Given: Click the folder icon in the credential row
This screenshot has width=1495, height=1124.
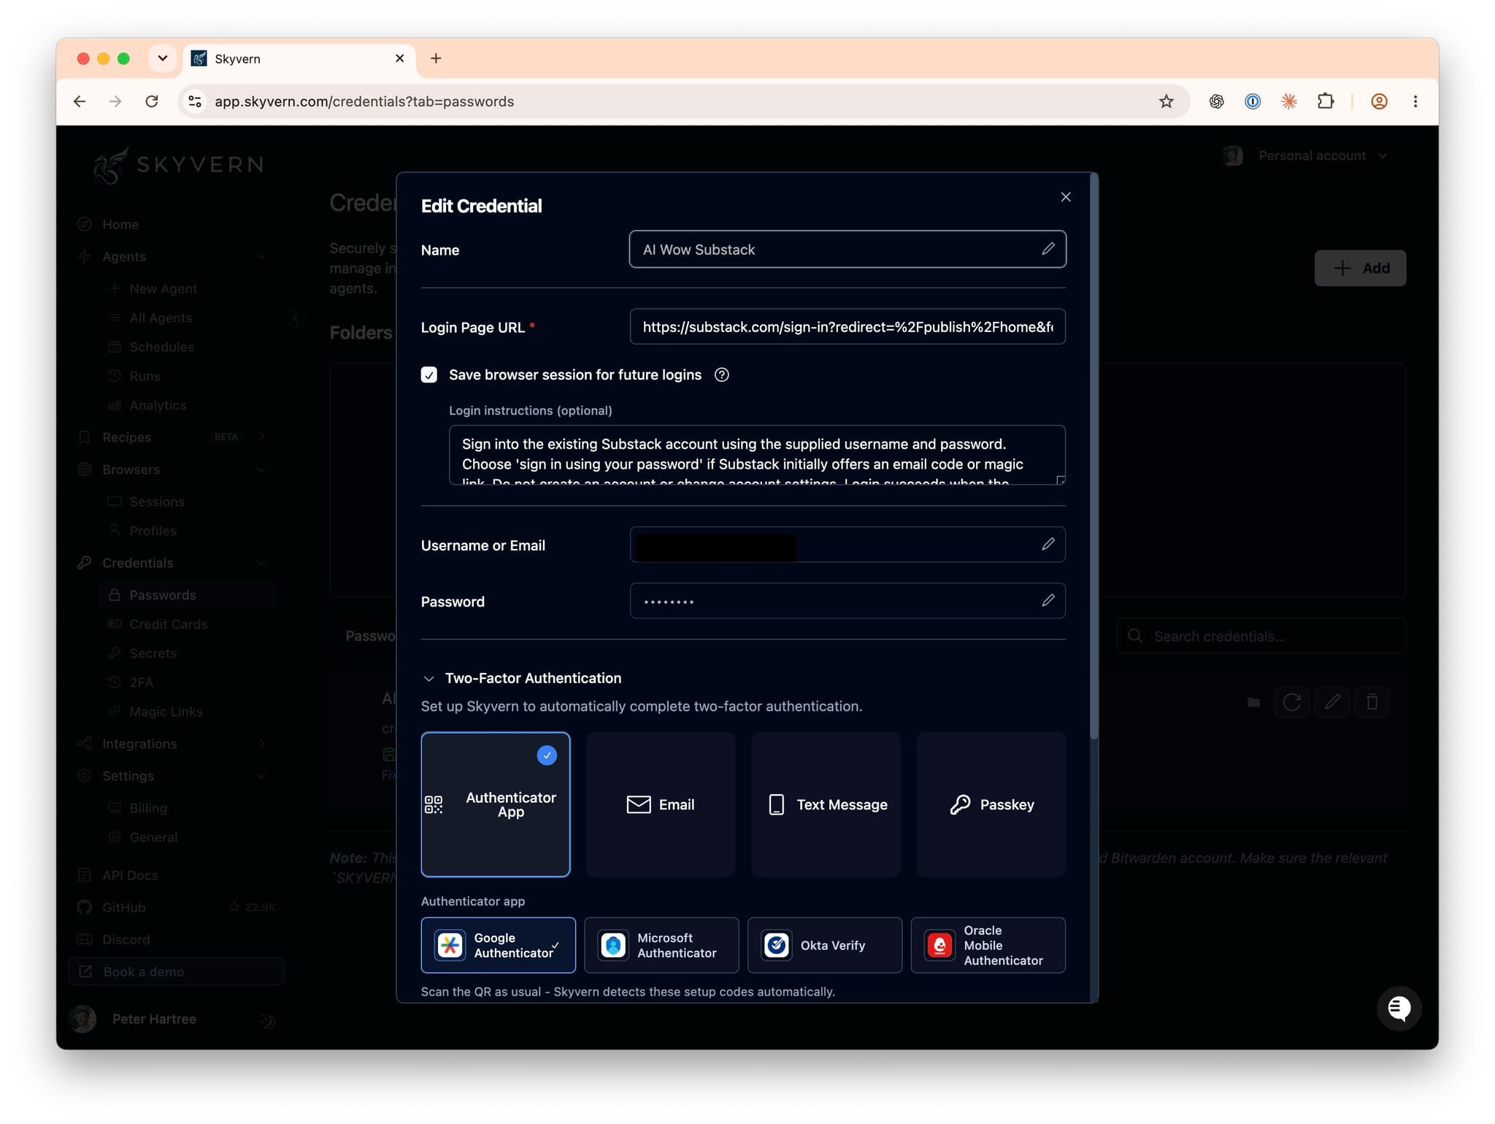Looking at the screenshot, I should click(1253, 702).
